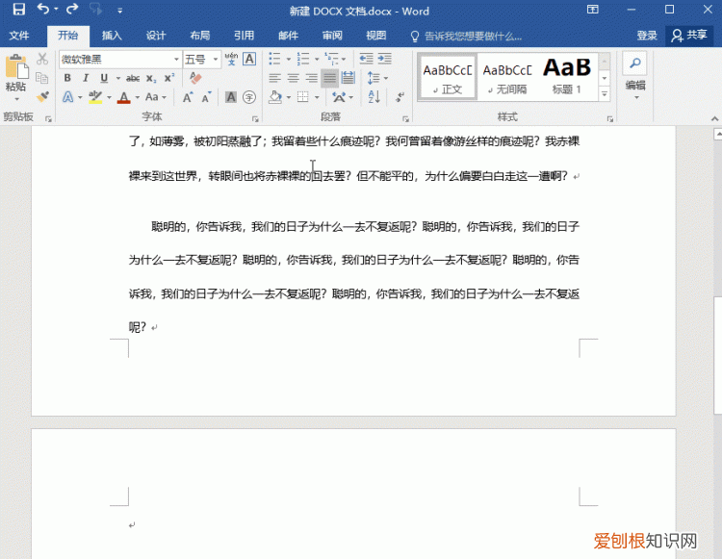Switch to the References (引用) tab
722x559 pixels.
tap(245, 36)
